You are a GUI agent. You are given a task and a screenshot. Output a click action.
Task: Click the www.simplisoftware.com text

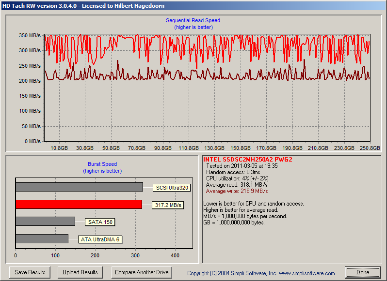(306, 273)
